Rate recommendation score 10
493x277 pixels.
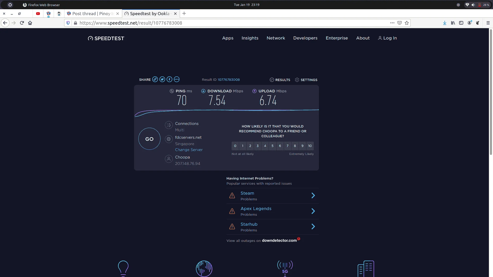point(310,146)
